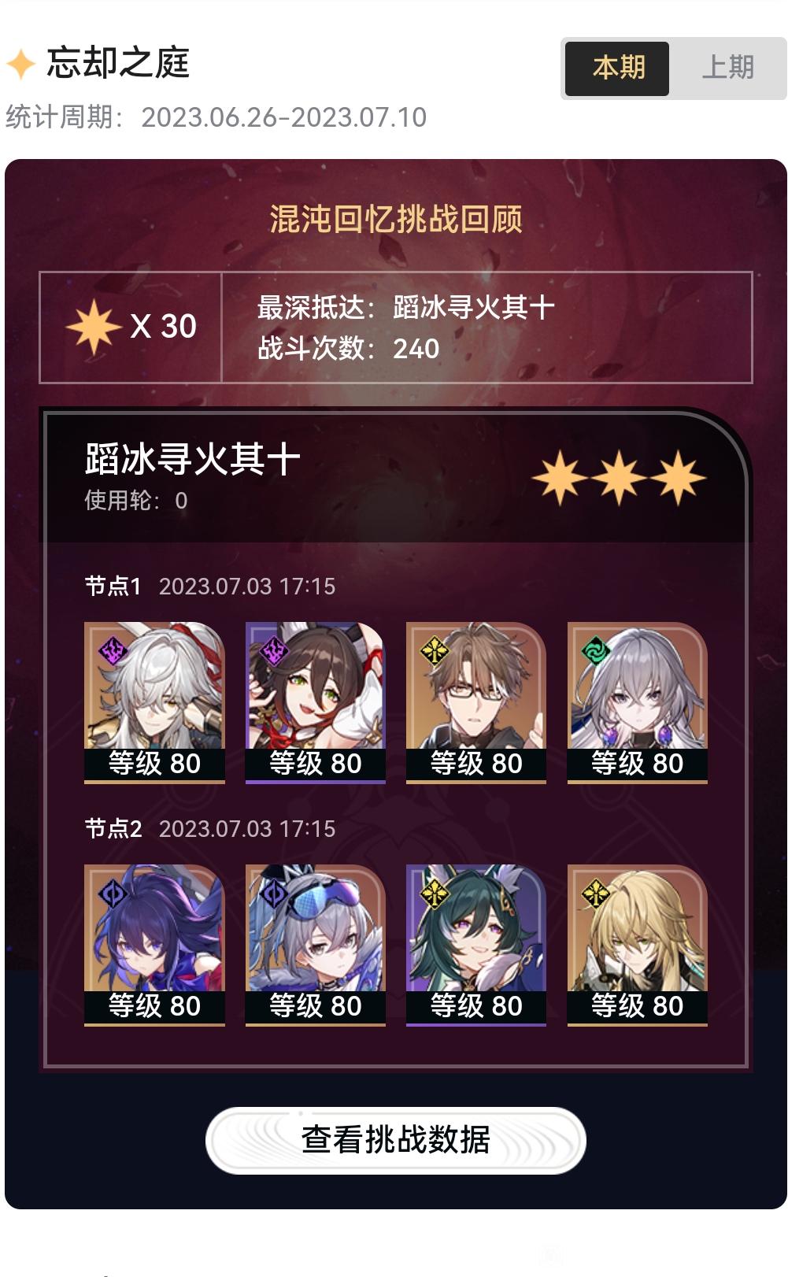Image resolution: width=788 pixels, height=1277 pixels.
Task: Switch to the 本期 tab
Action: click(x=617, y=68)
